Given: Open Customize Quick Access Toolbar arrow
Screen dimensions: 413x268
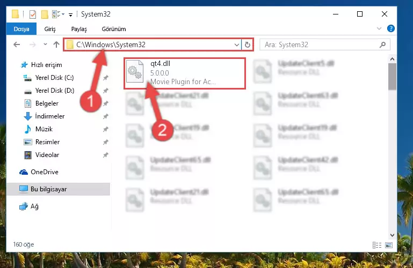Looking at the screenshot, I should click(x=70, y=14).
